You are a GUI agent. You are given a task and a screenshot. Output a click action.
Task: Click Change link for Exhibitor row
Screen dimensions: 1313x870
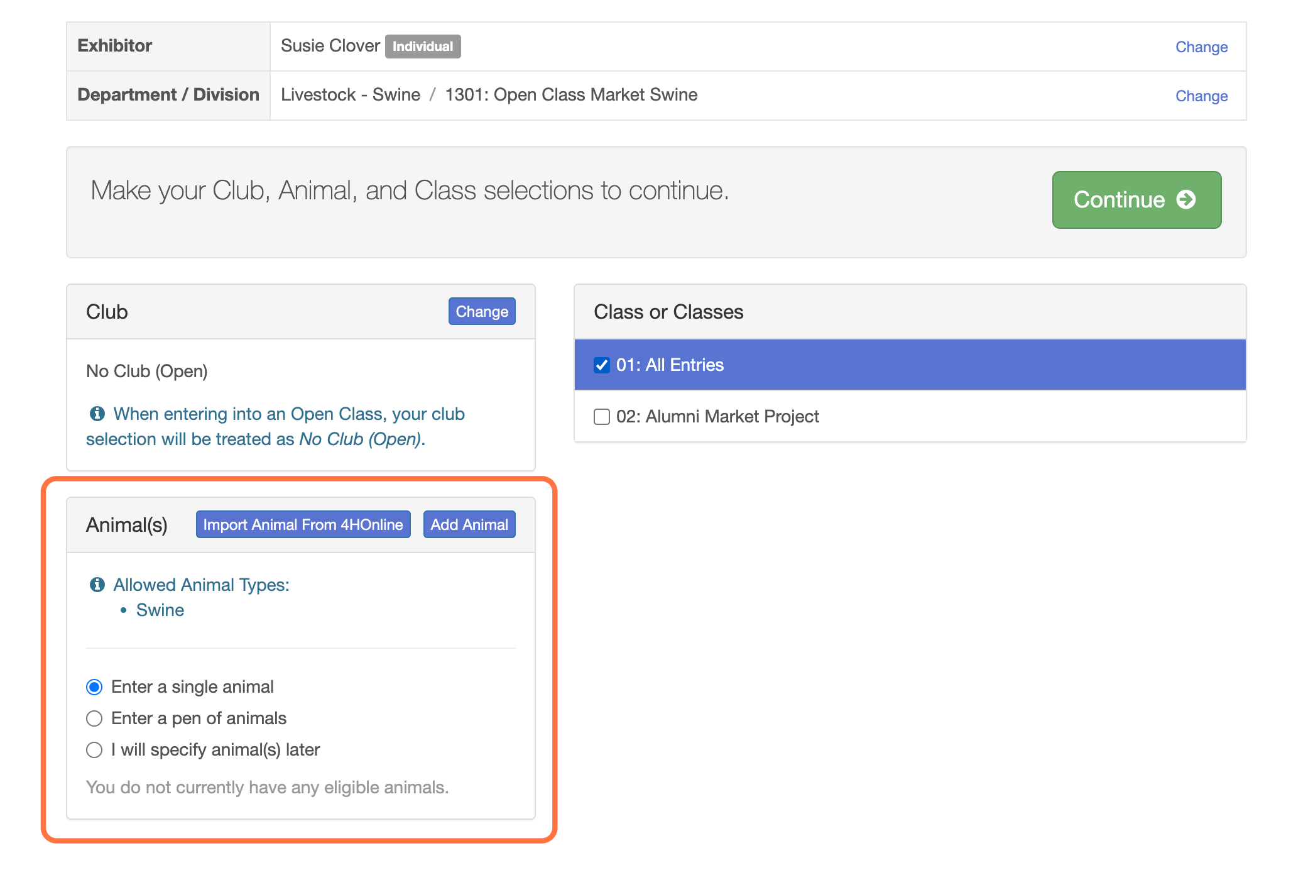pyautogui.click(x=1201, y=47)
